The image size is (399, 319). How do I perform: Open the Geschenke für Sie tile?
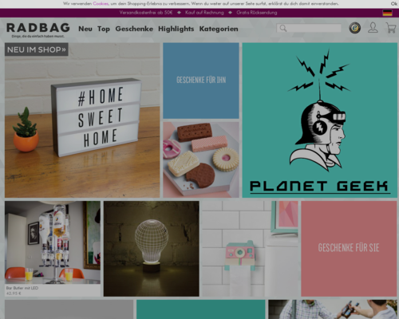[349, 249]
